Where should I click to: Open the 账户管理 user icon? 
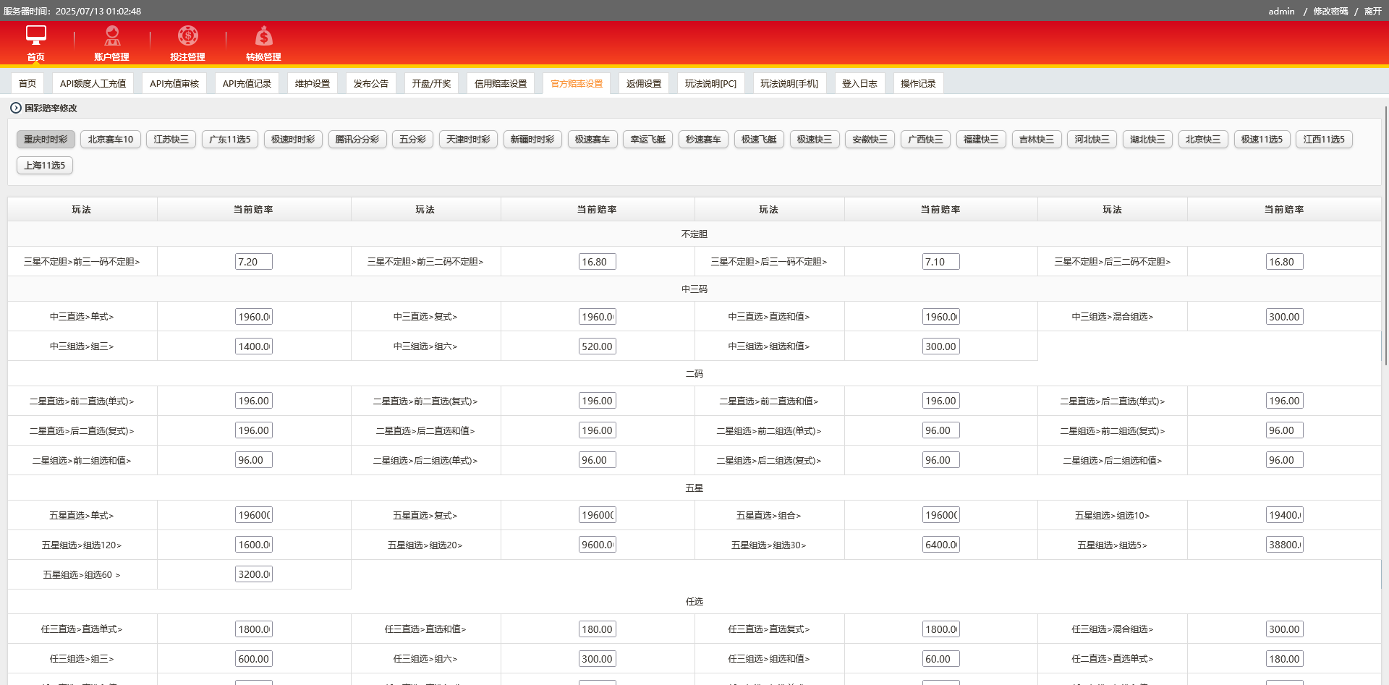click(112, 35)
